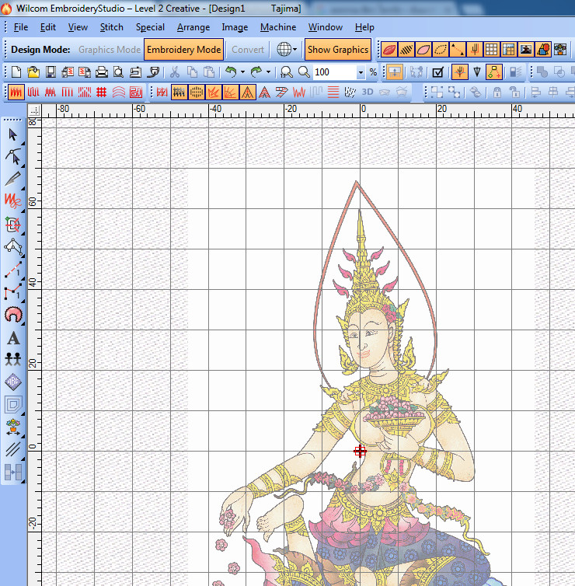Pick the Knife tool in left toolbox
The width and height of the screenshot is (575, 586).
tap(13, 179)
